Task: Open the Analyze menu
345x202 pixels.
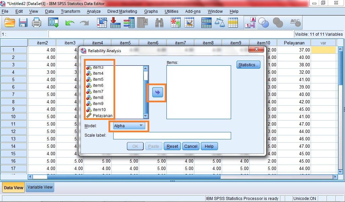Action: 94,11
